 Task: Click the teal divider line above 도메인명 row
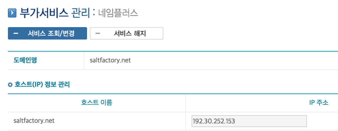(173, 51)
